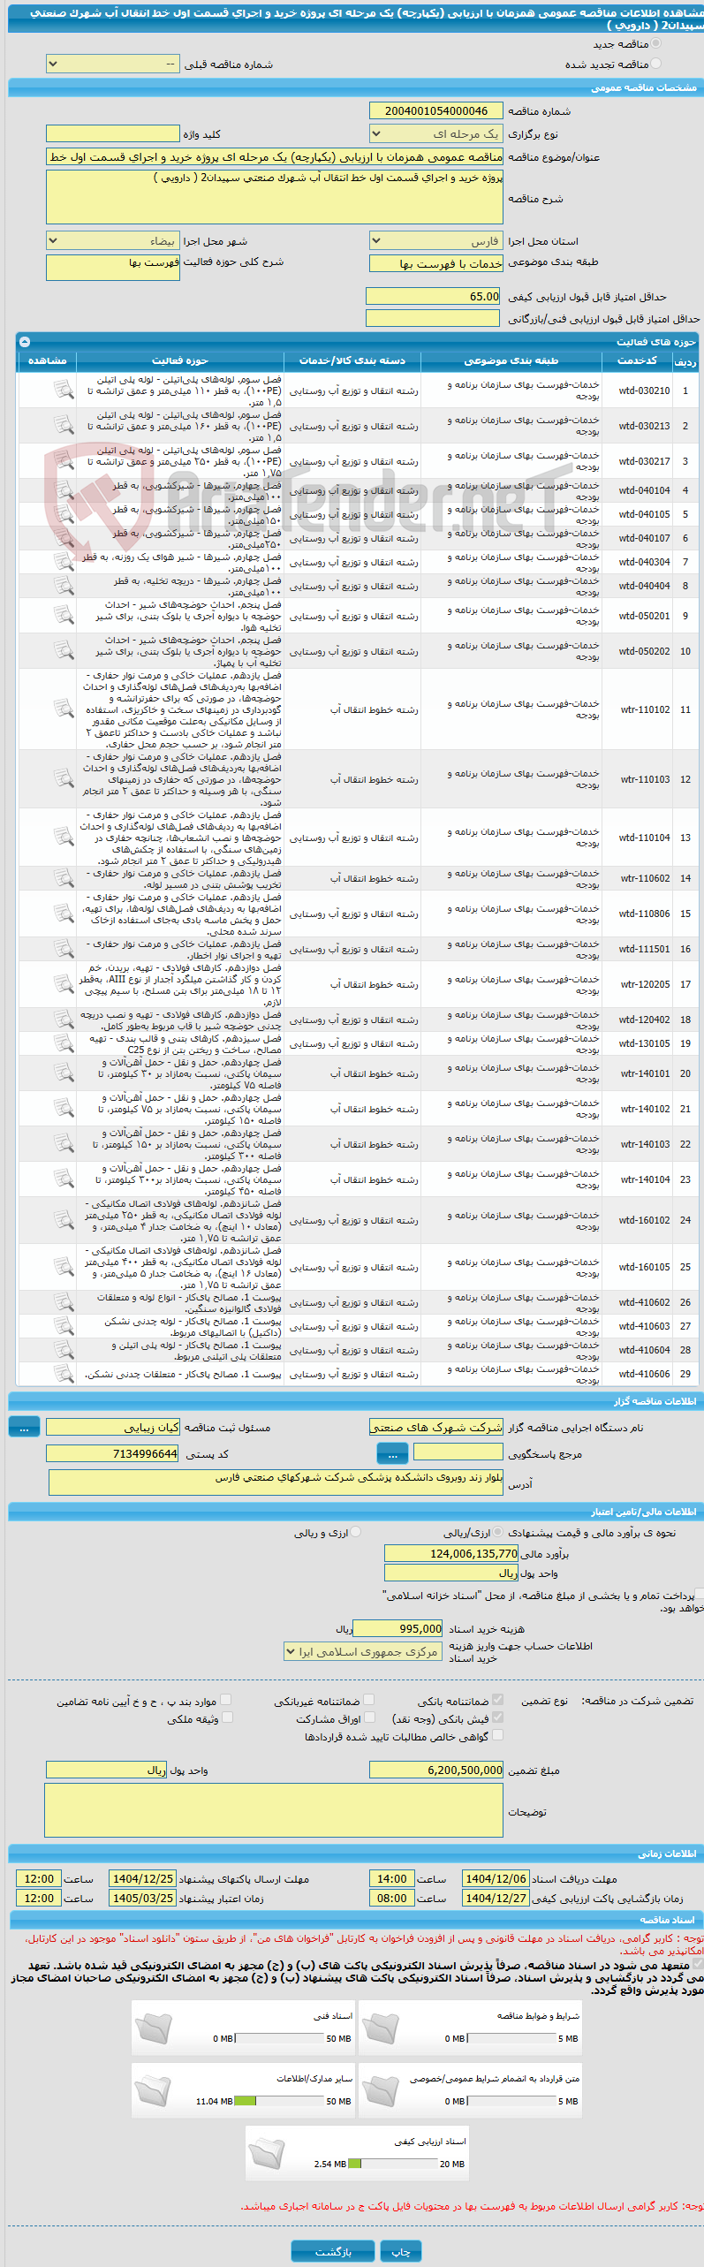Open the شماره مناقصه قبلی dropdown
The width and height of the screenshot is (704, 2267).
point(113,64)
